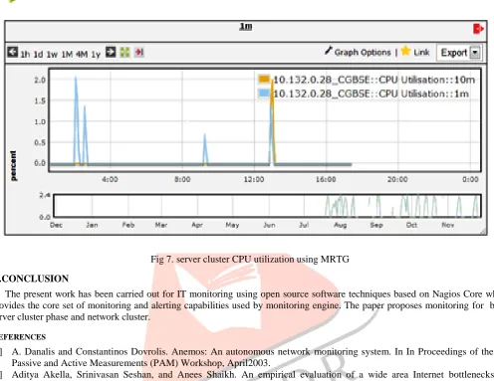This screenshot has width=494, height=381.
Task: Click the Oct label on overview timeline
Action: [411, 225]
